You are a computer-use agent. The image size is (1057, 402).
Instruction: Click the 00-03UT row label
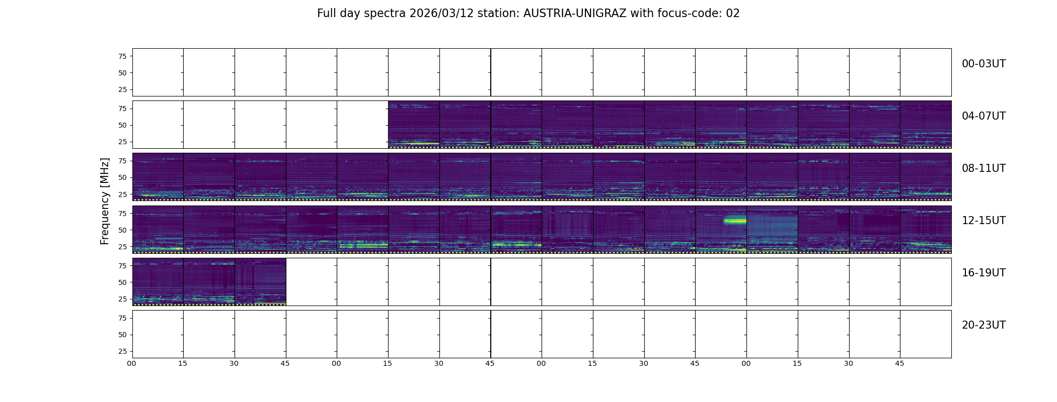click(x=984, y=64)
